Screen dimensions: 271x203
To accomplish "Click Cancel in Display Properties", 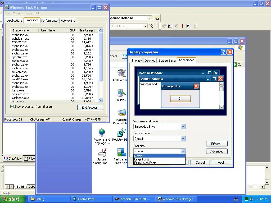I will (x=200, y=163).
